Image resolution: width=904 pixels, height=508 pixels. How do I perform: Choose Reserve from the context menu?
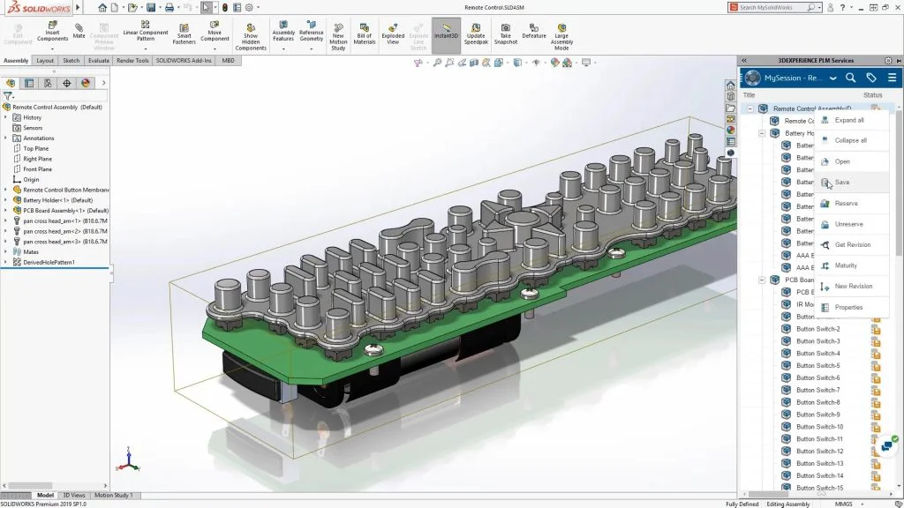[x=846, y=204]
